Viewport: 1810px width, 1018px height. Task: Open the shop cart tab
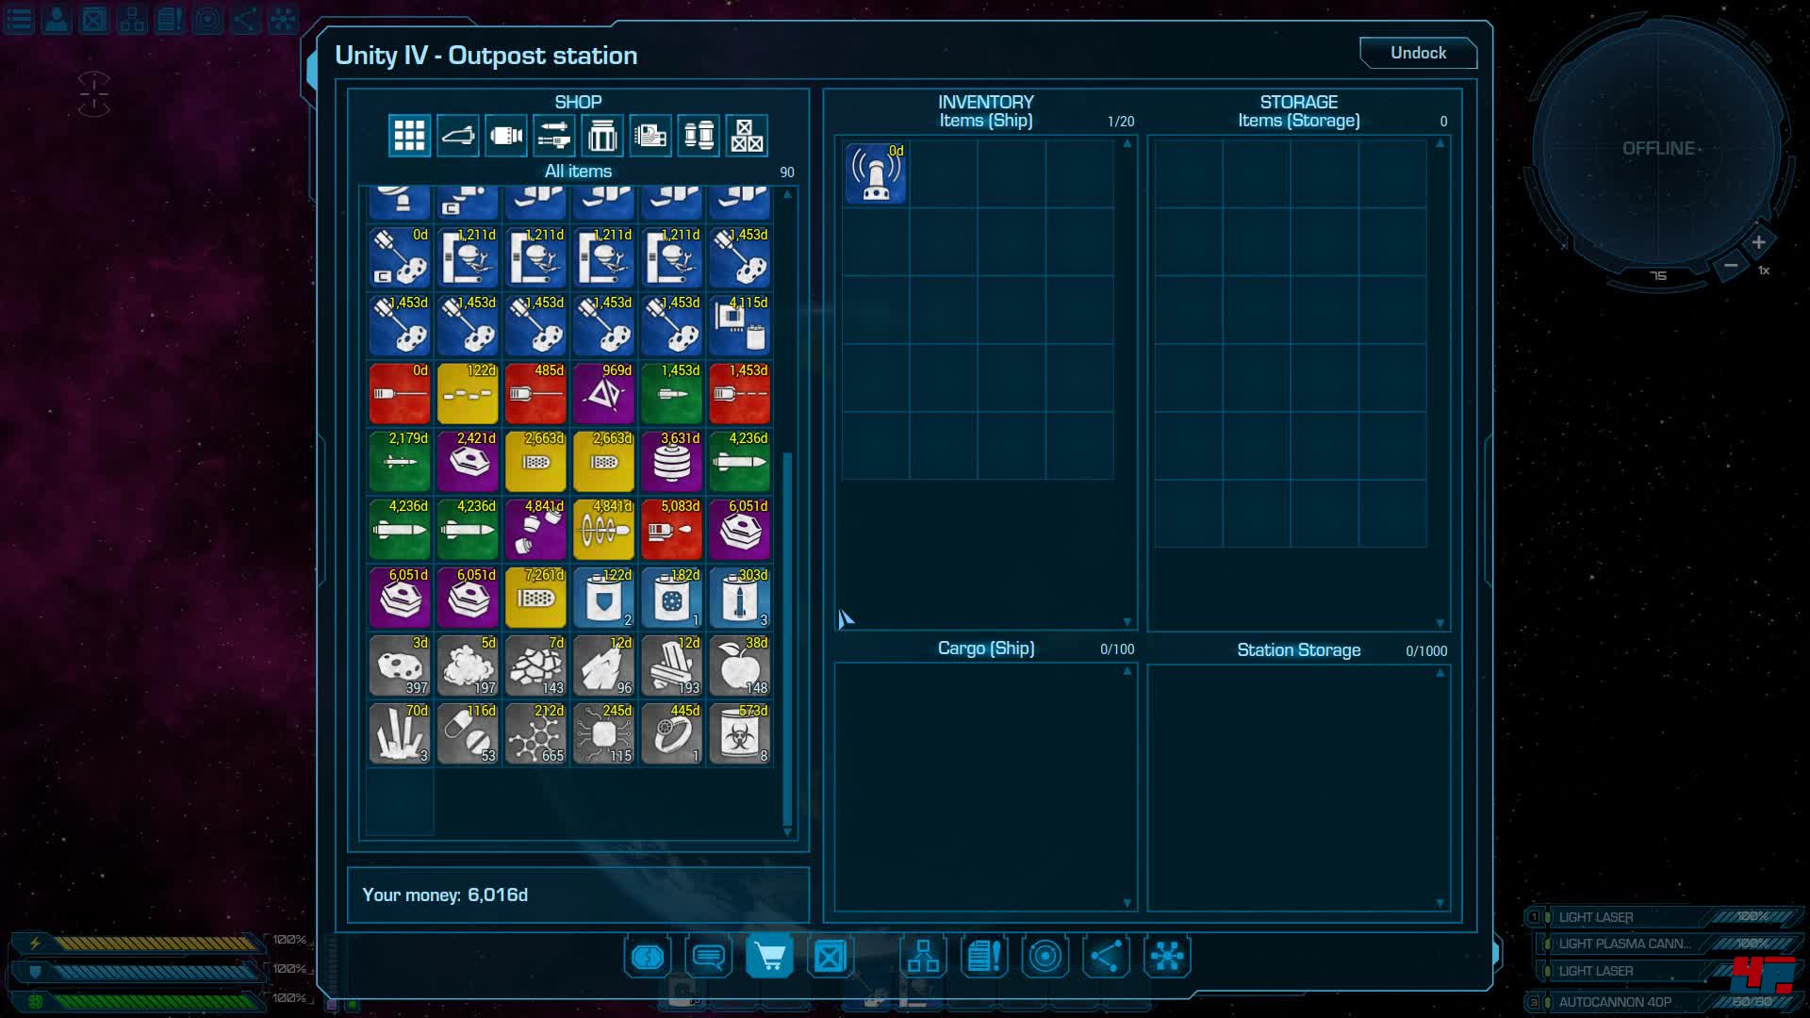coord(769,957)
